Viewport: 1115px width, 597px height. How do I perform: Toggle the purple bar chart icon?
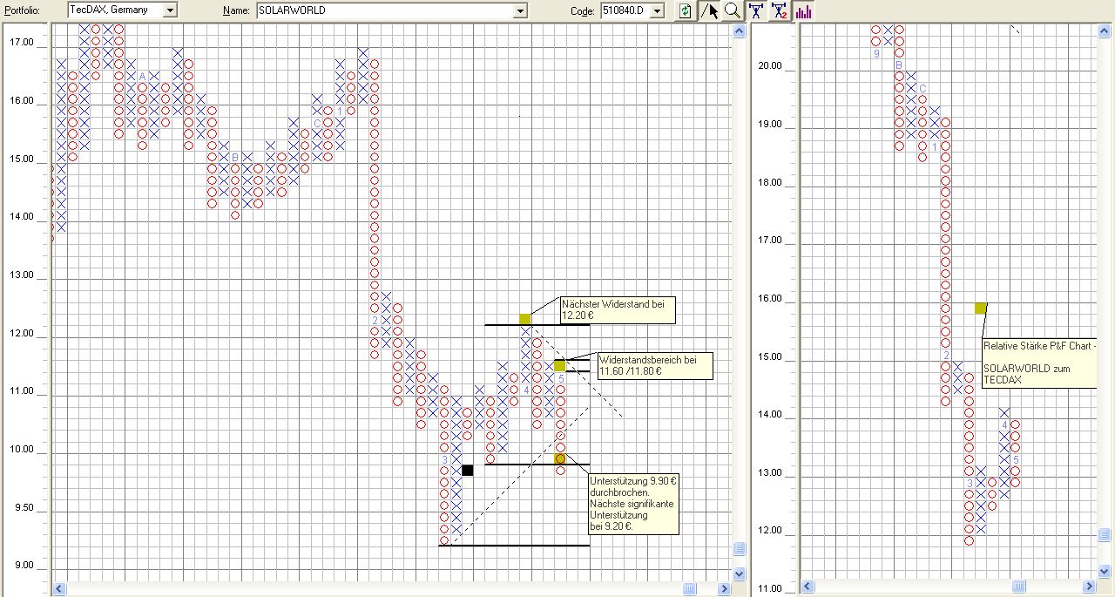[x=802, y=10]
